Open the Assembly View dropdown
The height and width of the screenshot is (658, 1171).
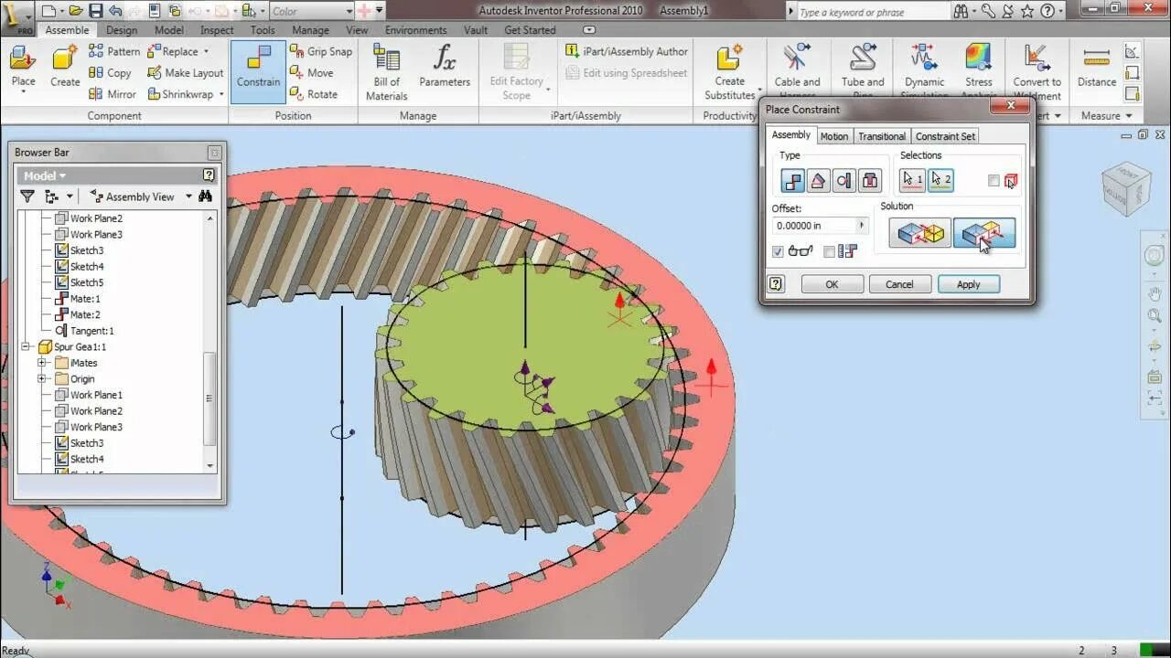188,196
